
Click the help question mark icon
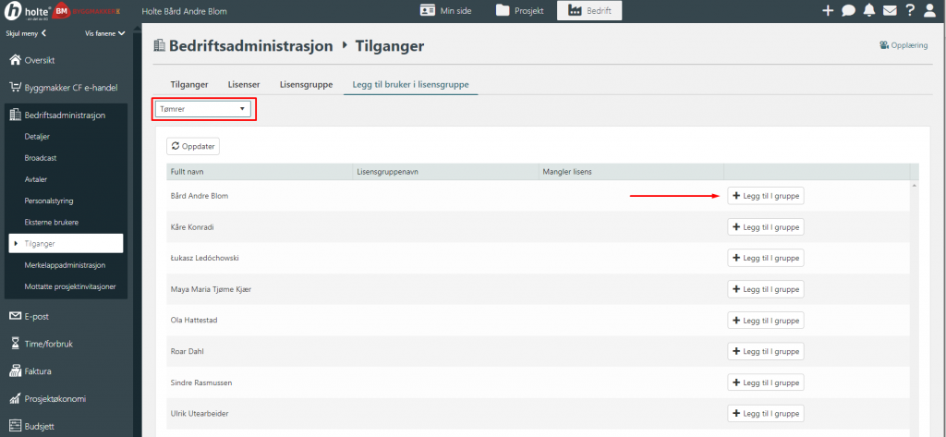pyautogui.click(x=910, y=11)
